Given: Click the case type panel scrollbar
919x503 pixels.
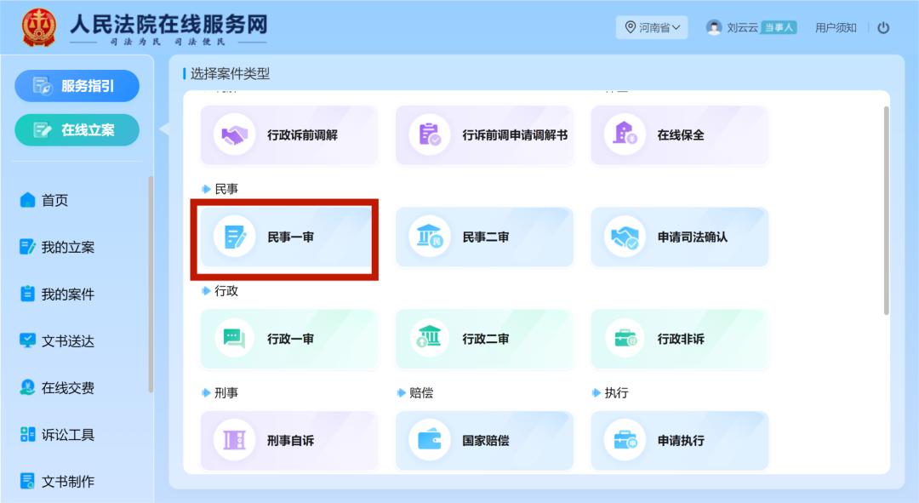Looking at the screenshot, I should coord(886,210).
